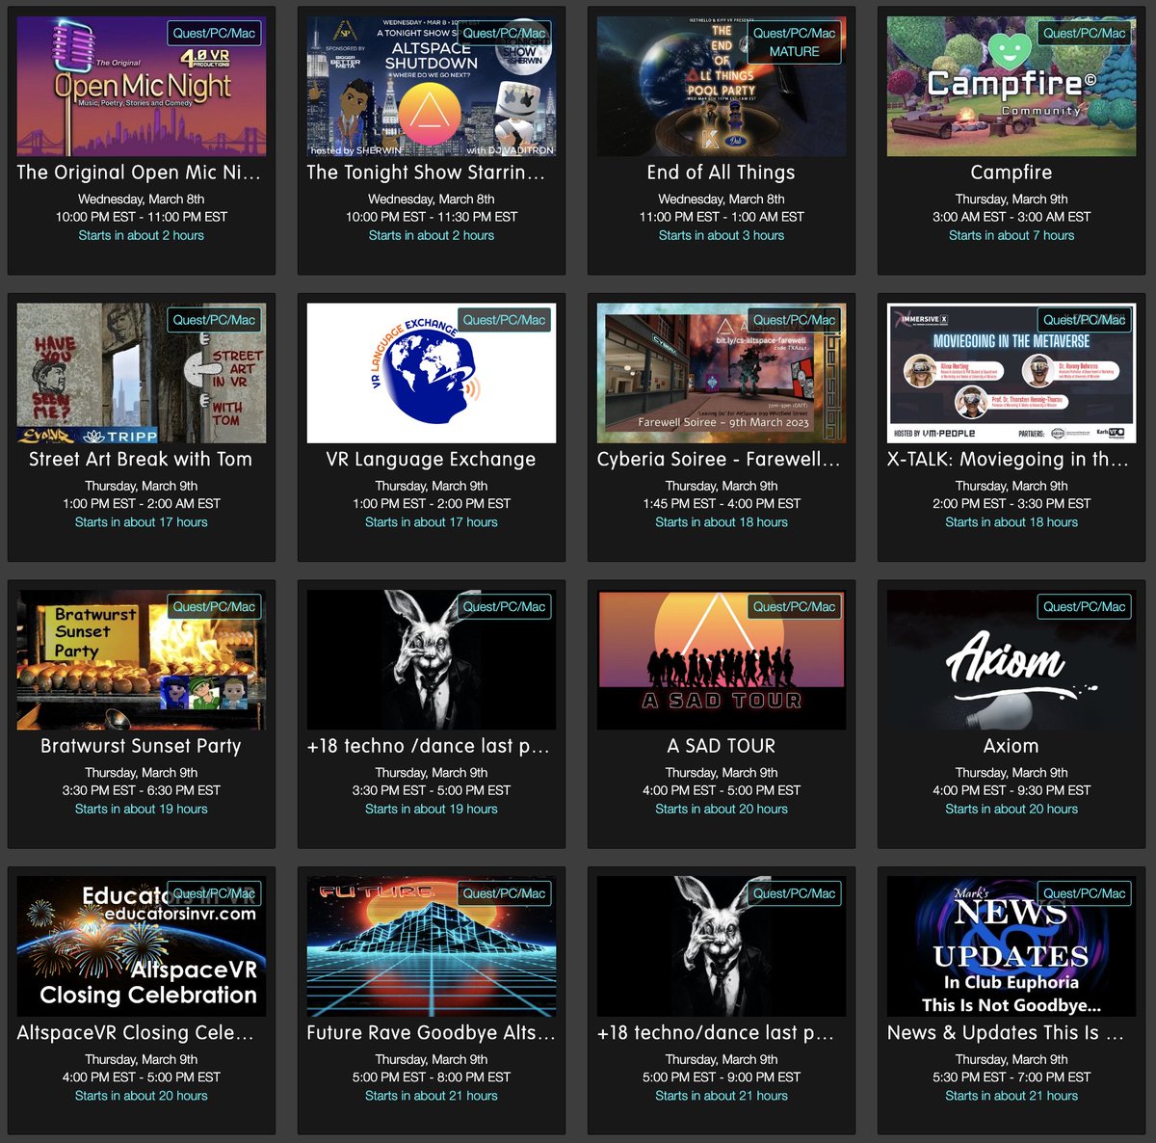The image size is (1156, 1143).
Task: Click Quest/PC/Mac badge on News & Updates card
Action: pos(1084,893)
